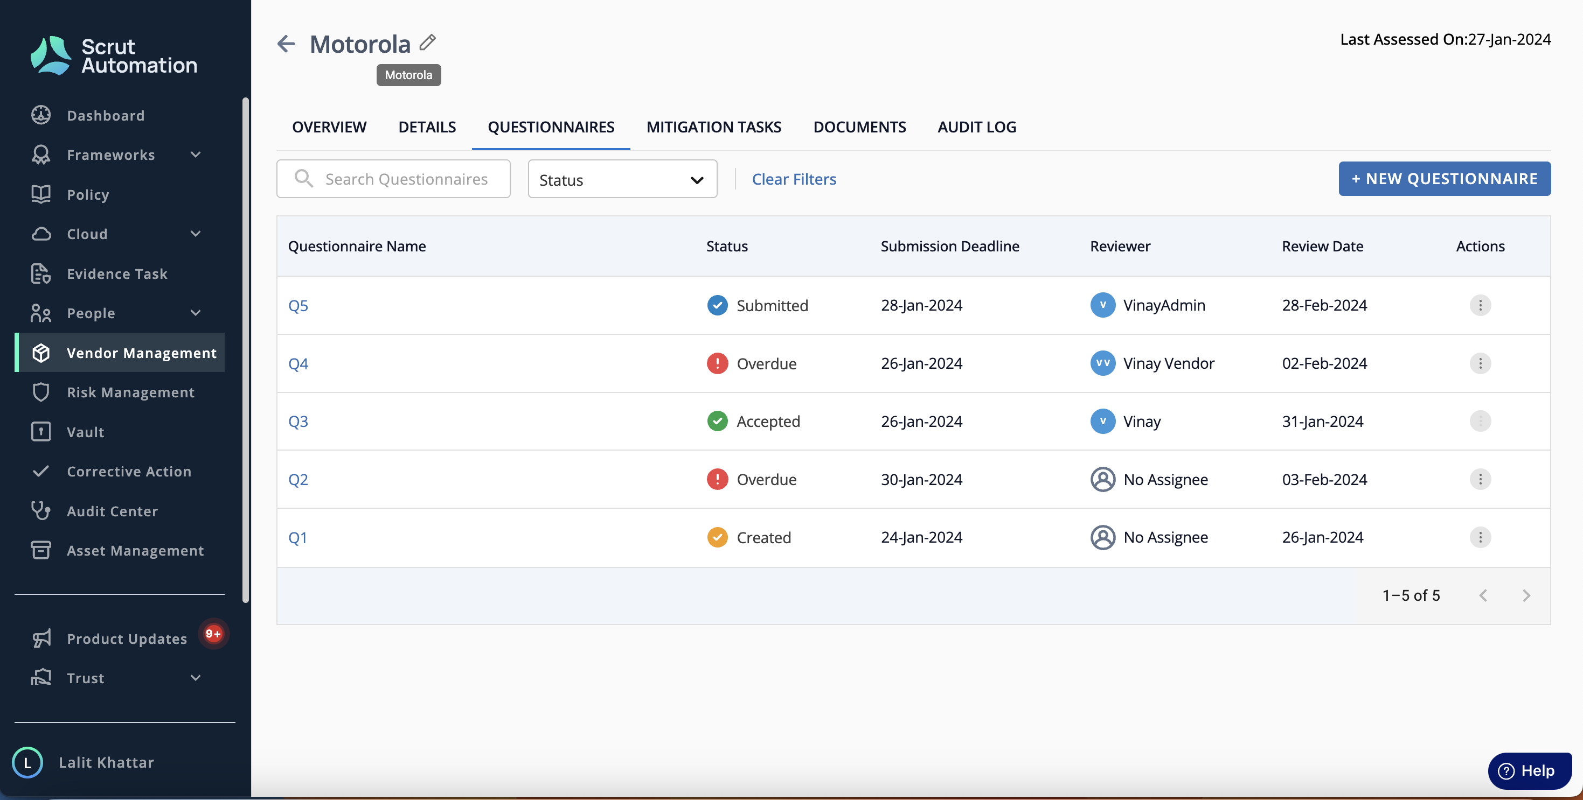Viewport: 1583px width, 800px height.
Task: Click the Asset Management archive icon
Action: tap(40, 550)
